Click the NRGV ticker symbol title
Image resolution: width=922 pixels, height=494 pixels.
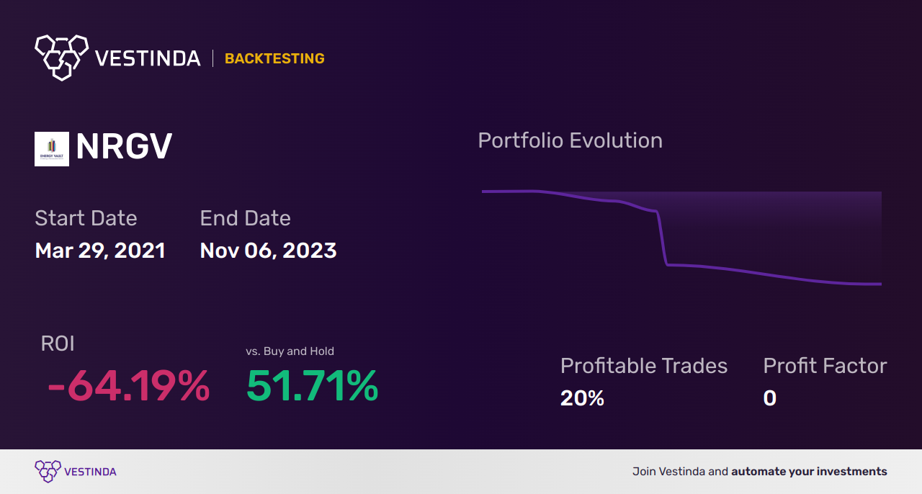[x=124, y=148]
